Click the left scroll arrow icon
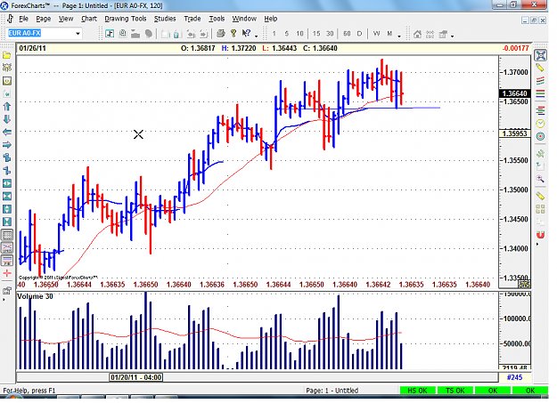557x403 pixels. 7,132
